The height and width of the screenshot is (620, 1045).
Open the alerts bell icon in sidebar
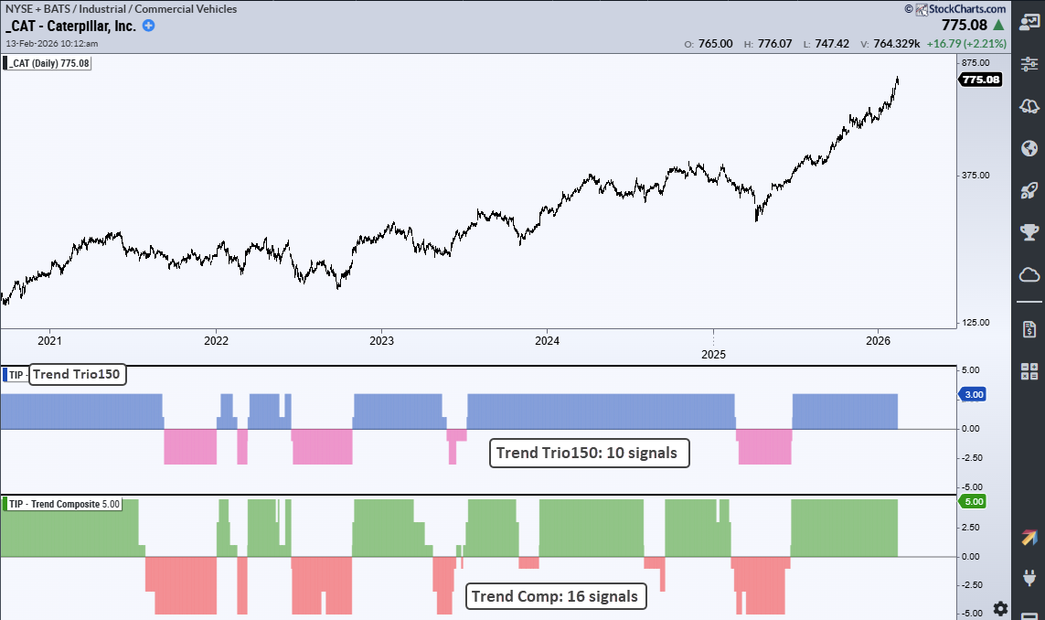(x=1029, y=106)
